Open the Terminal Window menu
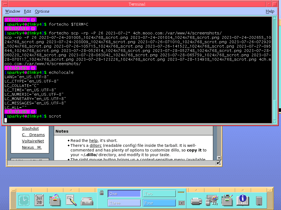Screen dimensions: 281x210 pyautogui.click(x=13, y=11)
